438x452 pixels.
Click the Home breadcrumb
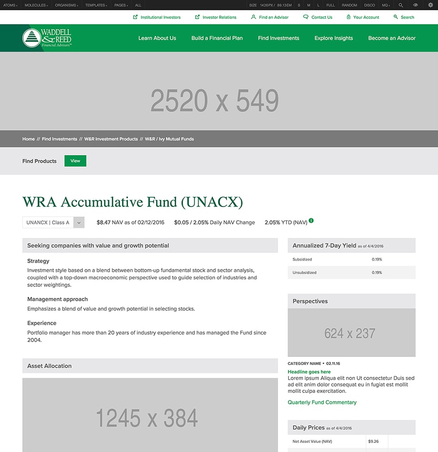(x=29, y=139)
